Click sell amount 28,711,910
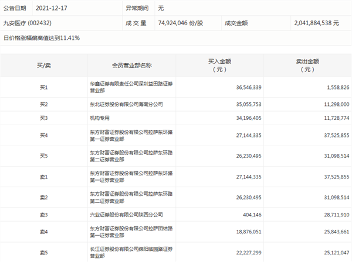 337,215
